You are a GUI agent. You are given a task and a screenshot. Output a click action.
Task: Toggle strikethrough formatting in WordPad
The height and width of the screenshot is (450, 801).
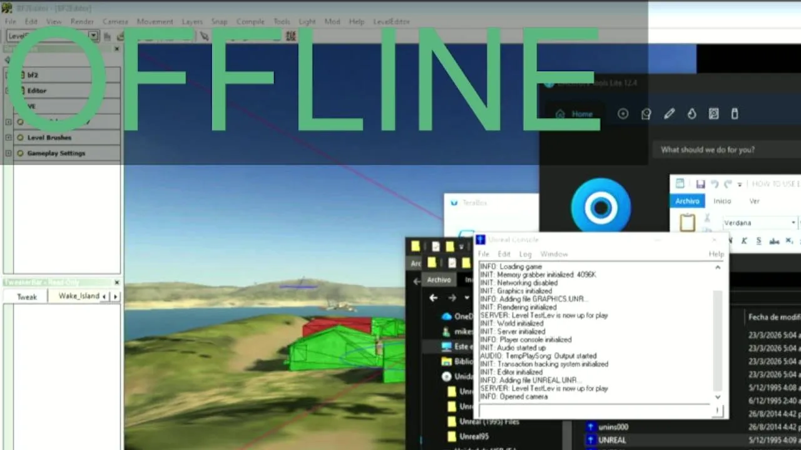[774, 241]
